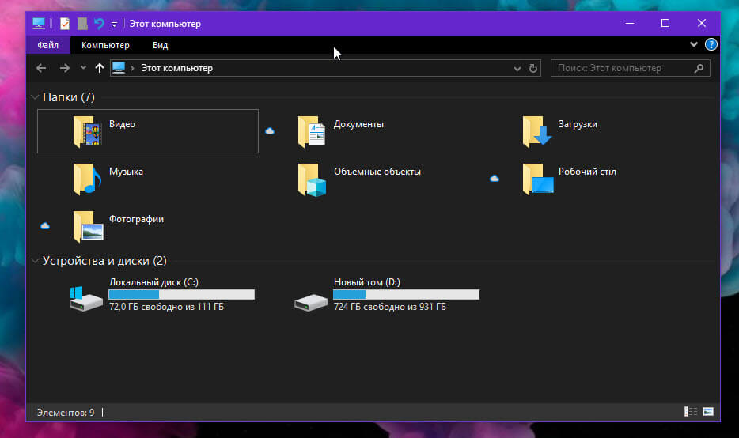Go forward with the right arrow

click(65, 68)
